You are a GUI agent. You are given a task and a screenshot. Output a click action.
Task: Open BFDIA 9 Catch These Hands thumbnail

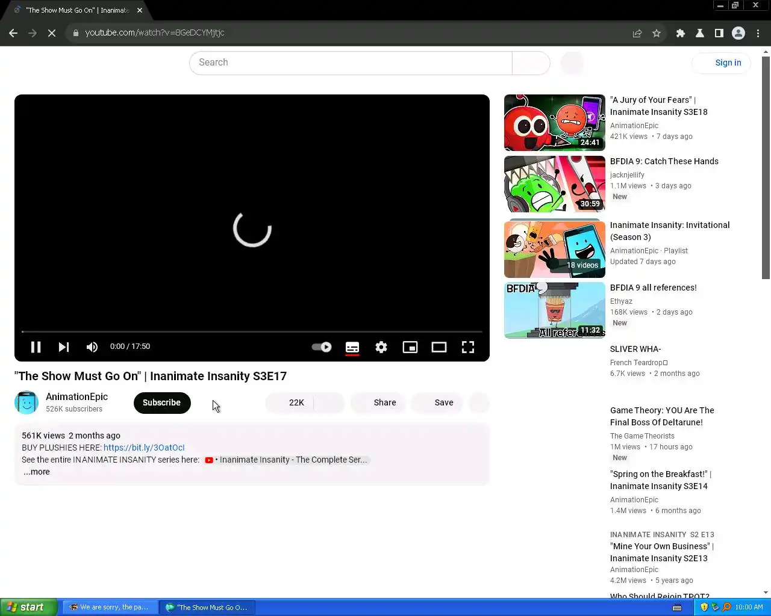click(555, 184)
